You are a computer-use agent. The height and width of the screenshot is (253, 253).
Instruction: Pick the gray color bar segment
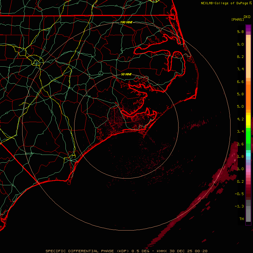[x=248, y=211]
